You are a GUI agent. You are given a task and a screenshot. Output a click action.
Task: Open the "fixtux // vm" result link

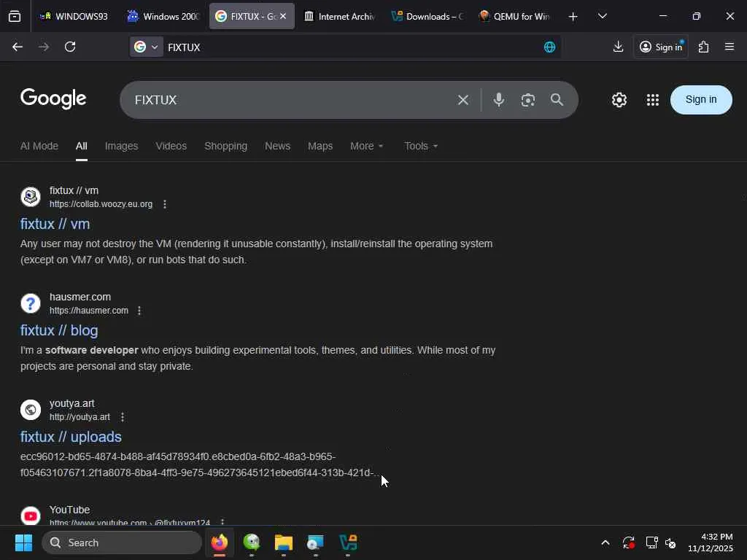[55, 224]
